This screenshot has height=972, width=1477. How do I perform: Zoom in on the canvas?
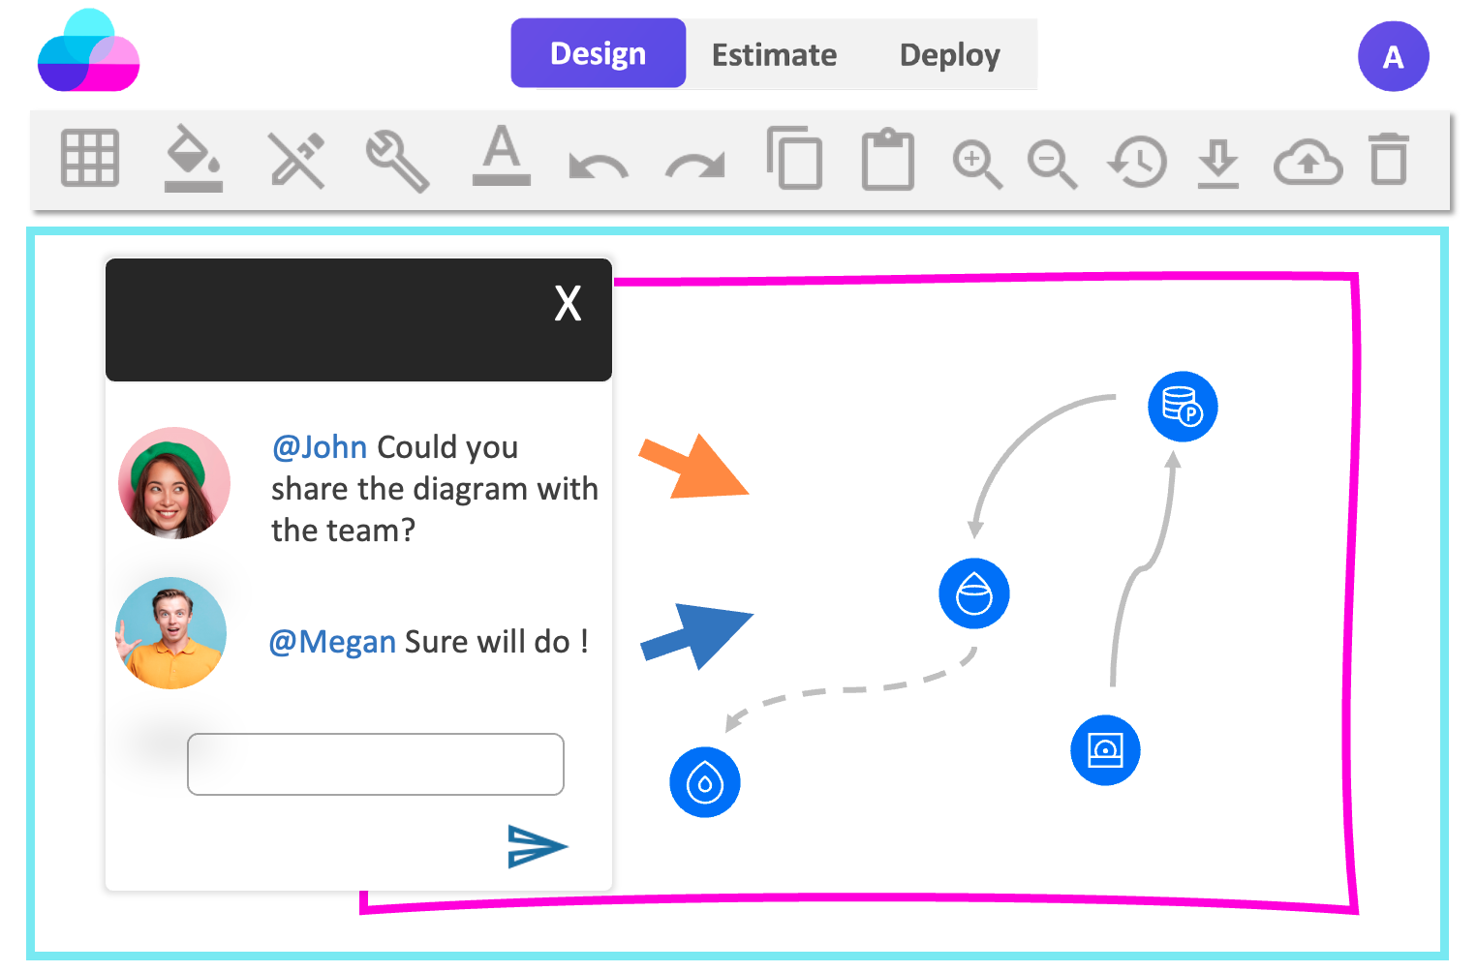tap(976, 161)
